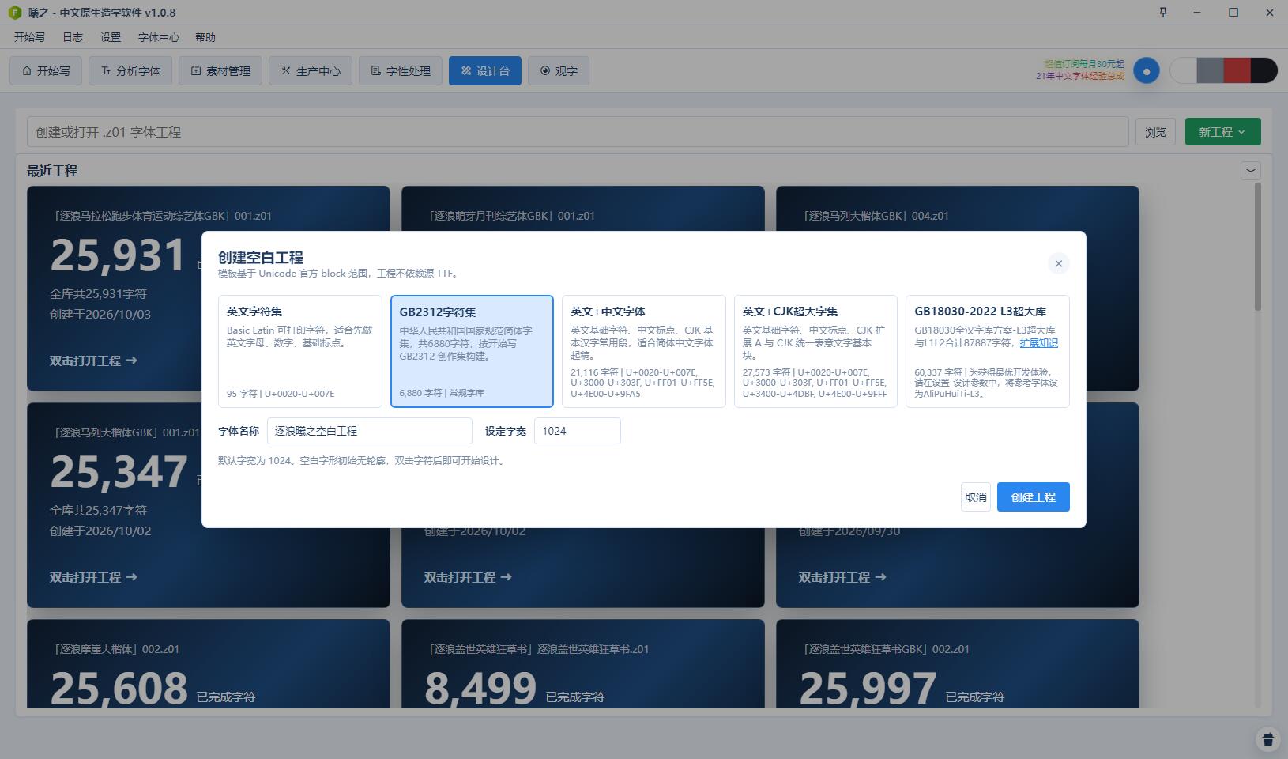This screenshot has height=759, width=1288.
Task: Switch to 分析字体 toolbar tab
Action: (130, 71)
